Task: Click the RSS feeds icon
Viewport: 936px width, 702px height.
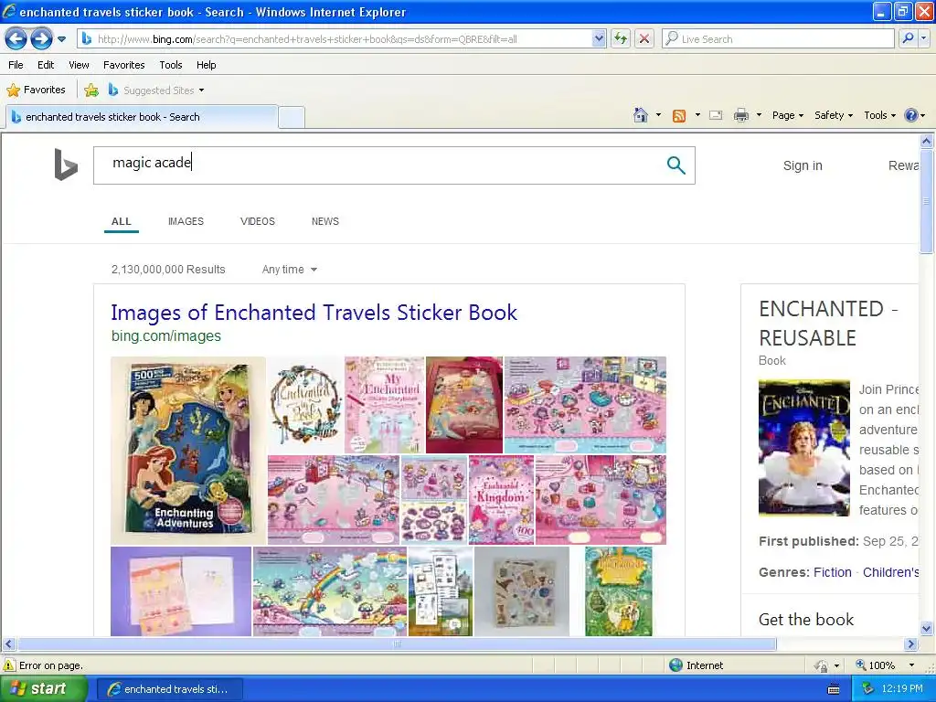Action: [679, 116]
